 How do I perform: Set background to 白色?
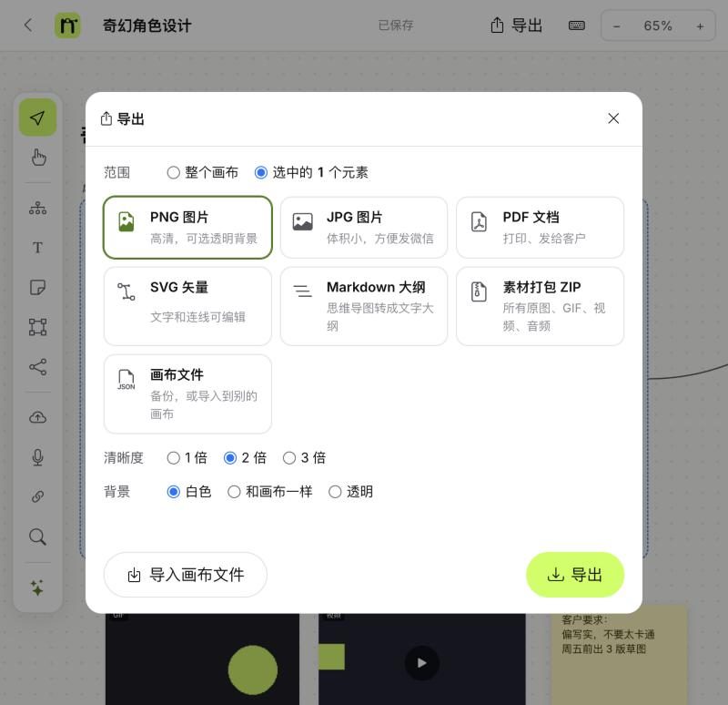tap(189, 492)
